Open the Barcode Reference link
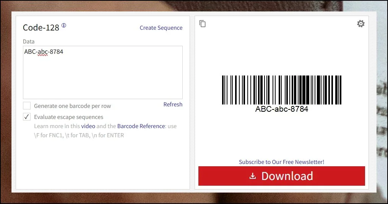 pos(141,126)
